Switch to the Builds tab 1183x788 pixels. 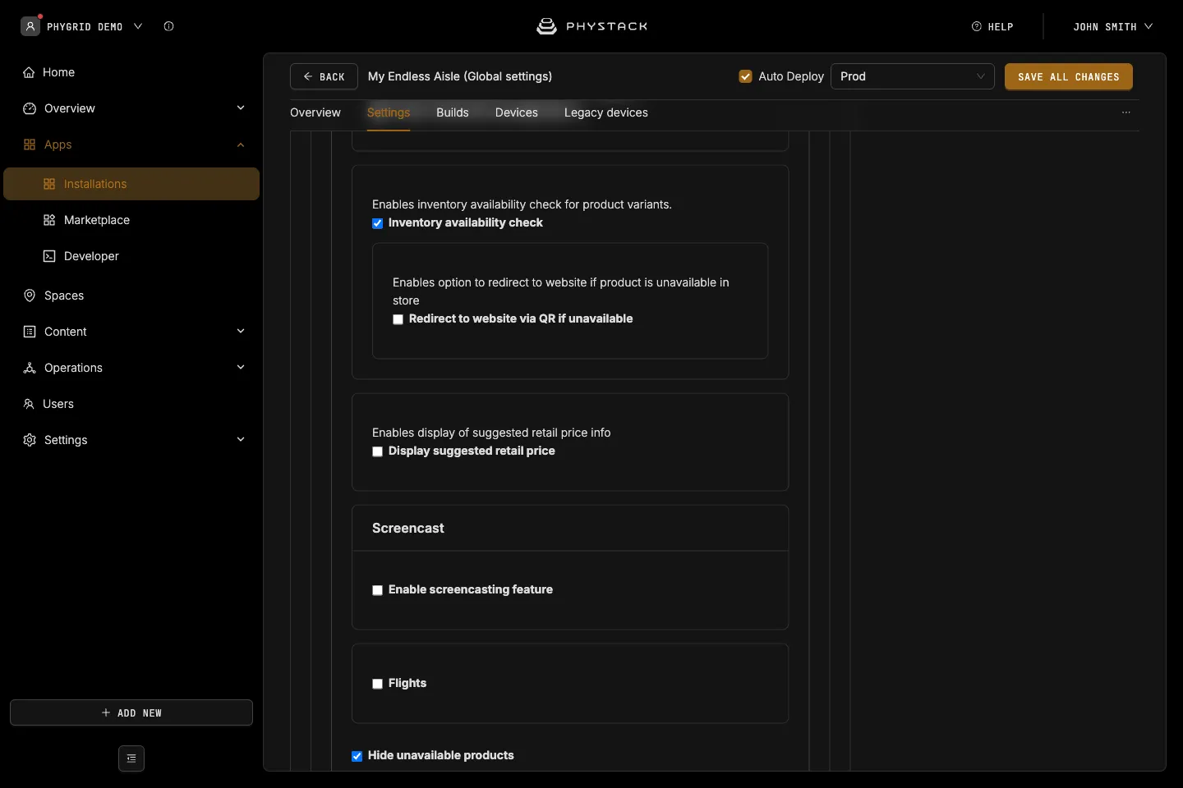tap(453, 112)
